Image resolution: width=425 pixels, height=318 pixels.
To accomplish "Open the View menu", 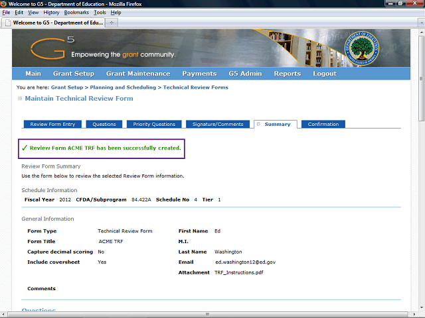I will [x=33, y=13].
